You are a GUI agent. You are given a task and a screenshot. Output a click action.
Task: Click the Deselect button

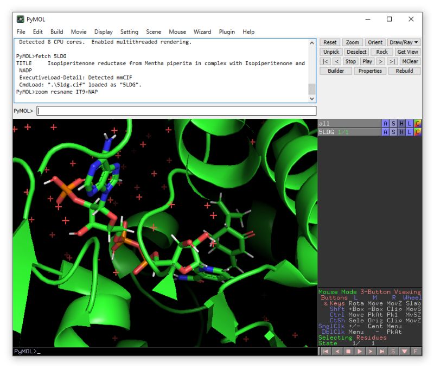[x=356, y=52]
